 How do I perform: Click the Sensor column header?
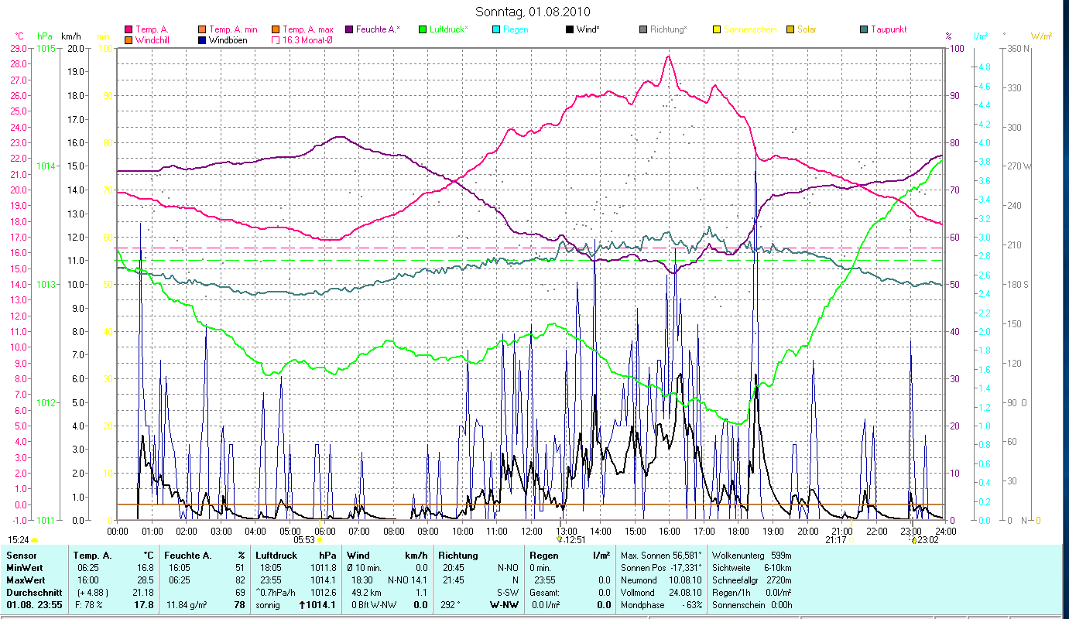click(21, 556)
